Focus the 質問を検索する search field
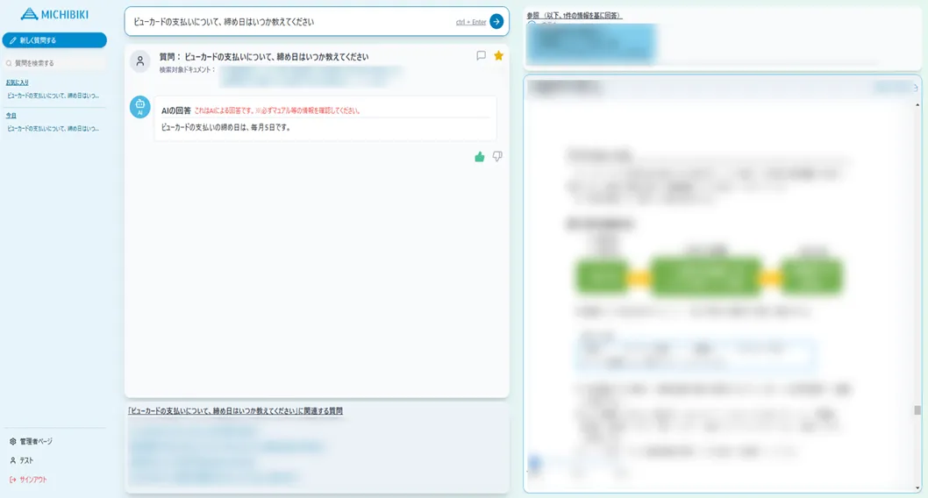Image resolution: width=928 pixels, height=498 pixels. (x=54, y=63)
